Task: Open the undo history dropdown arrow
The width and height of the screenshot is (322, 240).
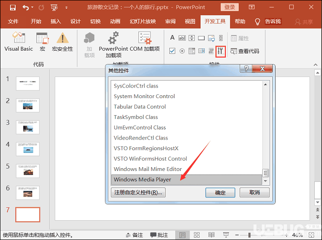Action: coord(33,7)
